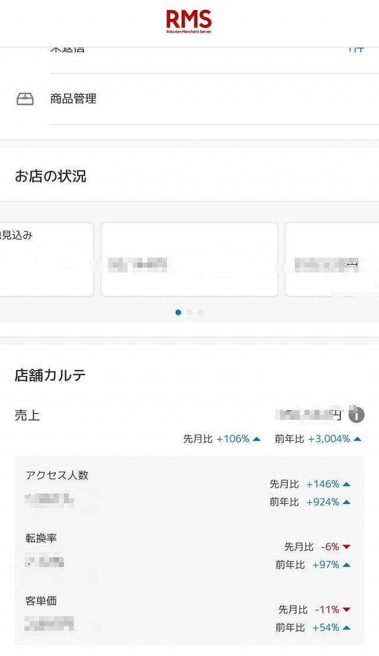Viewport: 379px width, 656px height.
Task: Click the up arrow next to アクセス人数 +146%
Action: coord(346,484)
